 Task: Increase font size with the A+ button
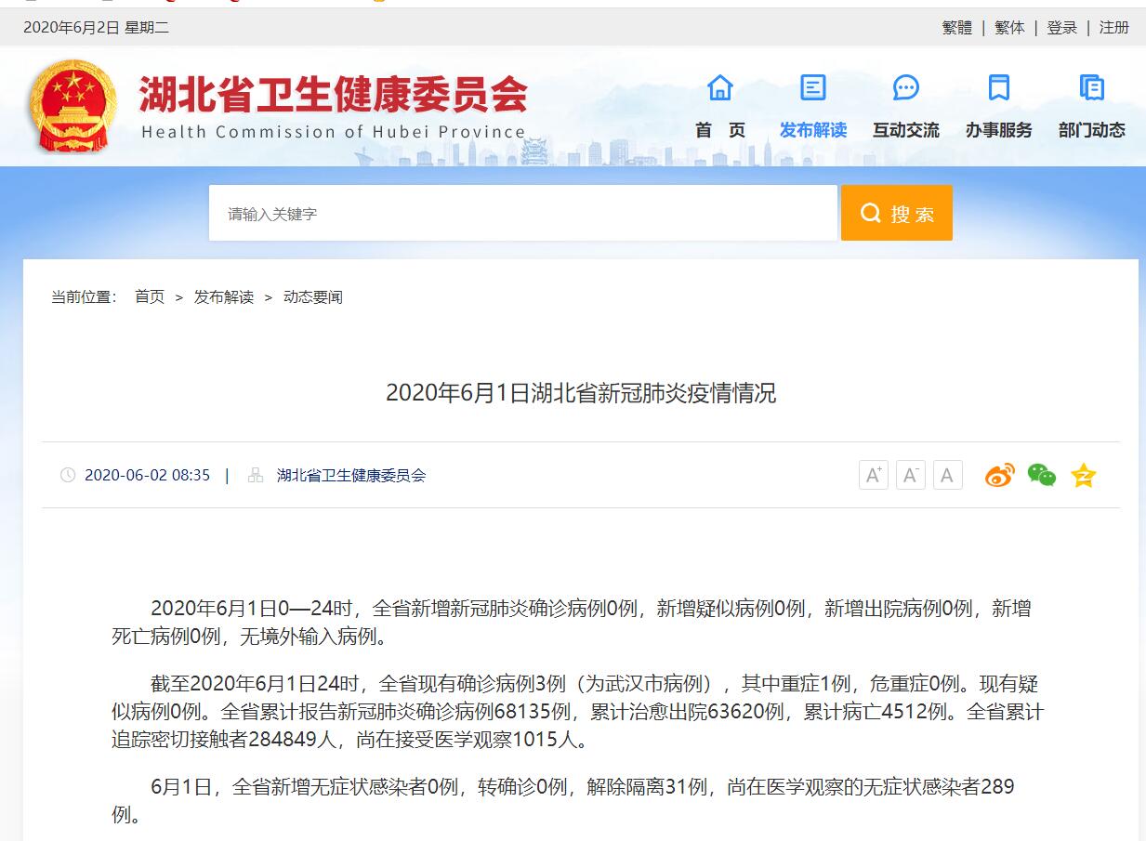click(x=874, y=476)
